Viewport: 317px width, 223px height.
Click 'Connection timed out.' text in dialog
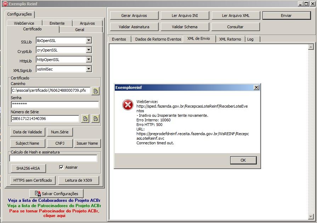(x=155, y=143)
